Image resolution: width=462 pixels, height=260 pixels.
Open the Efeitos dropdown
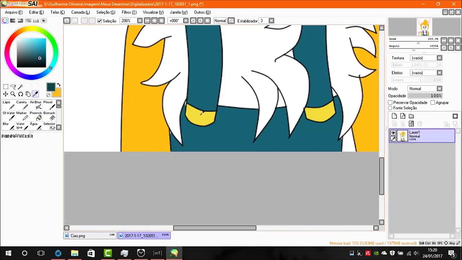[439, 73]
